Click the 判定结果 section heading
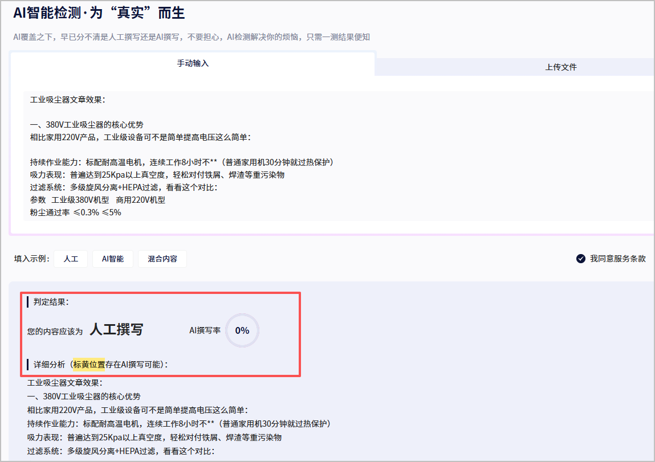Image resolution: width=655 pixels, height=462 pixels. (x=51, y=302)
